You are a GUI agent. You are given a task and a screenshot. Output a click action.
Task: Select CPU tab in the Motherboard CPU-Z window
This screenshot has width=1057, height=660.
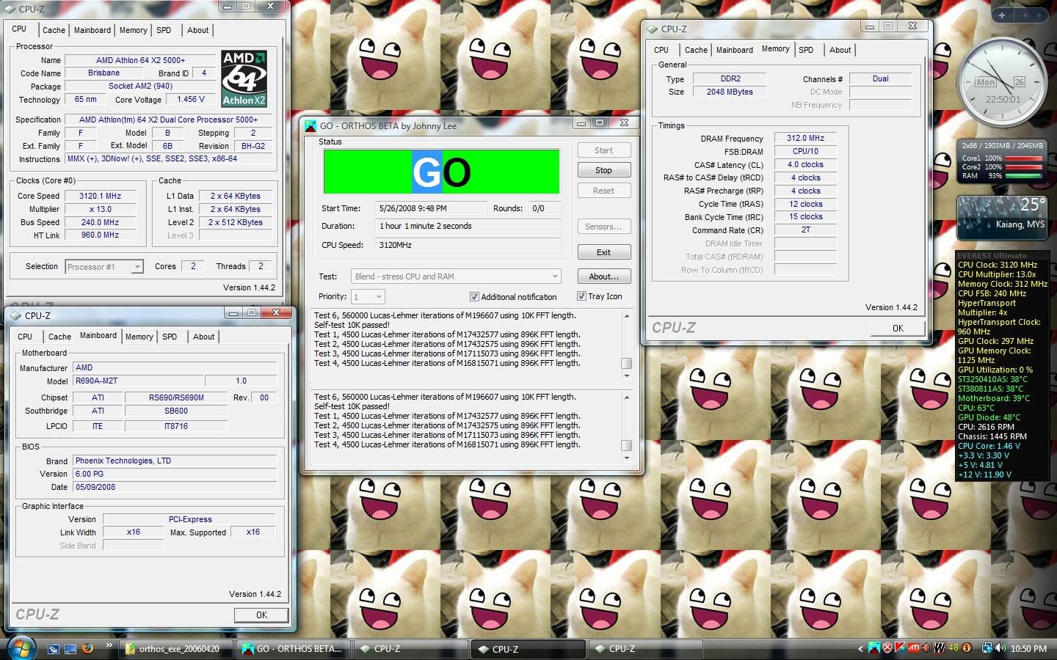pyautogui.click(x=25, y=337)
